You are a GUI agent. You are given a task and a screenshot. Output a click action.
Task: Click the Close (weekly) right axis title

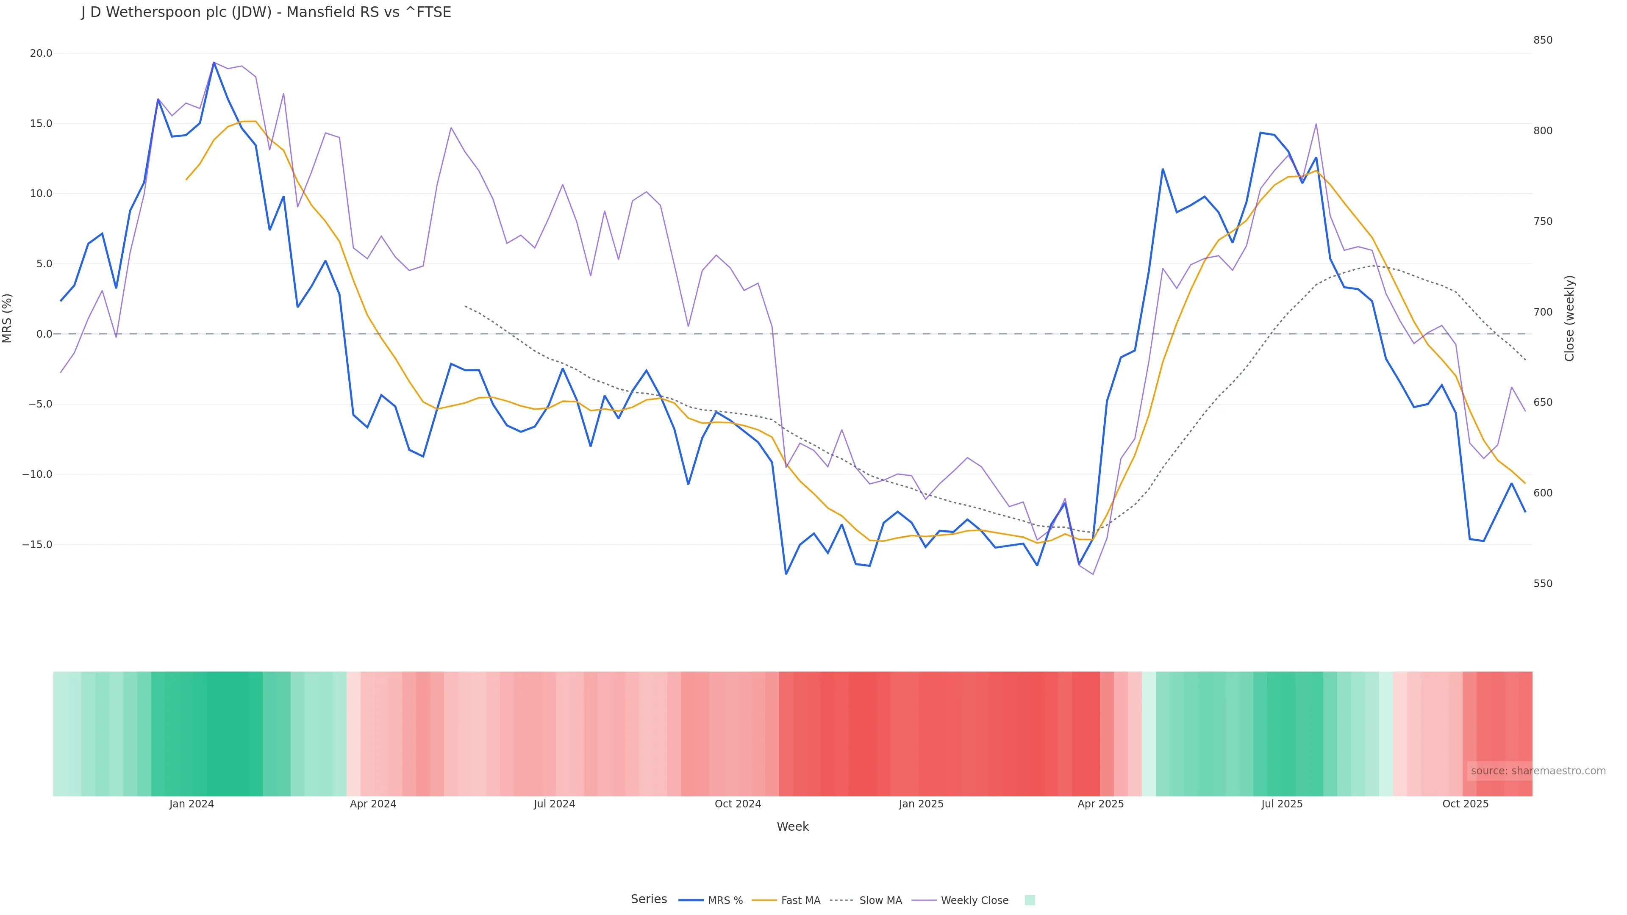[x=1569, y=318]
